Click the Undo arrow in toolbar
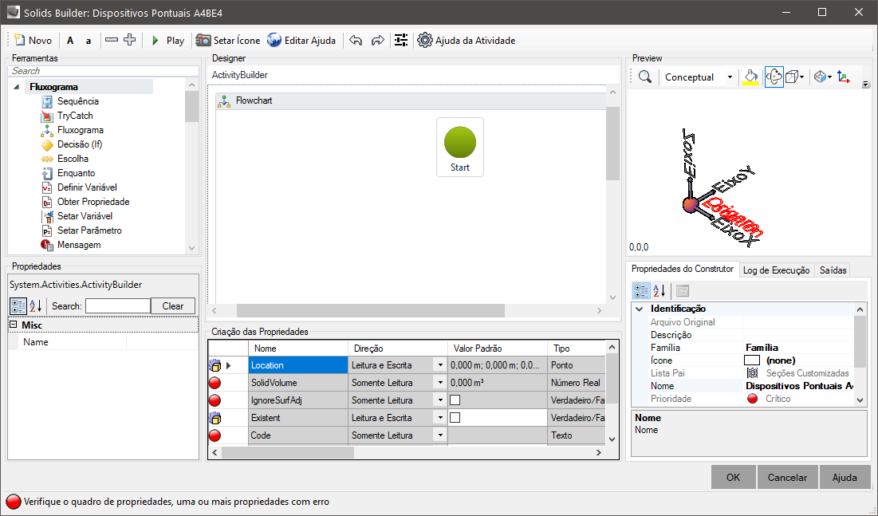The image size is (878, 516). tap(356, 41)
